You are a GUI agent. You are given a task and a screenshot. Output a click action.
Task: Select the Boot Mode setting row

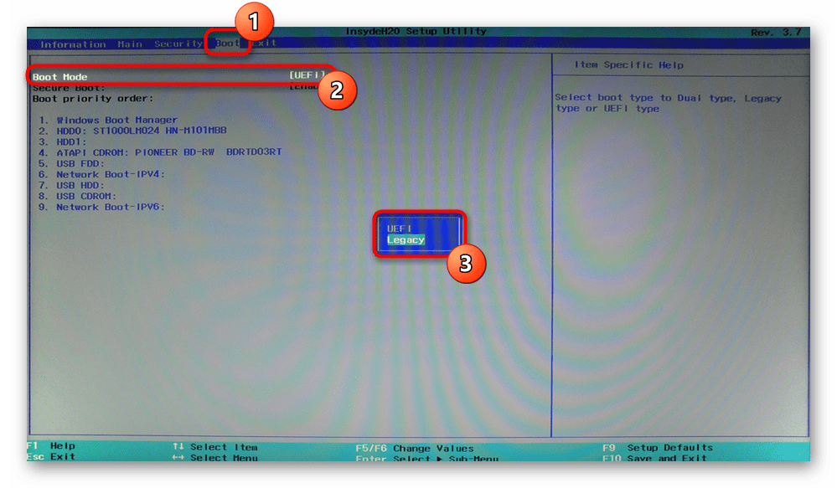pos(178,76)
